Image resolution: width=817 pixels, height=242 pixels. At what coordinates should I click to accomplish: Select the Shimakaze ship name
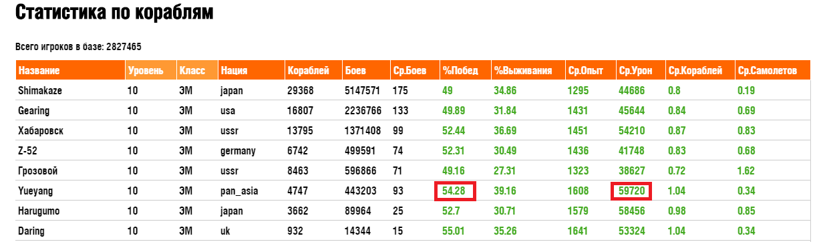pos(40,90)
